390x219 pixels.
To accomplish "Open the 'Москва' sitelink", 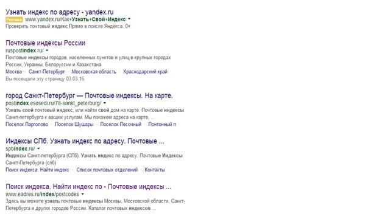I will [x=13, y=72].
